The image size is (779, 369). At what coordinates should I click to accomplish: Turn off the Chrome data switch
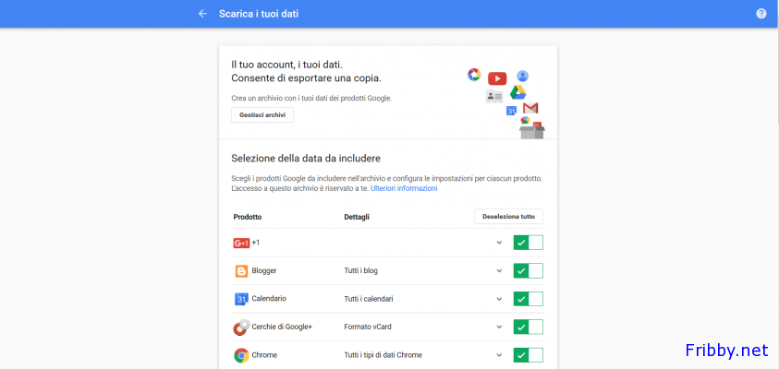[x=528, y=355]
